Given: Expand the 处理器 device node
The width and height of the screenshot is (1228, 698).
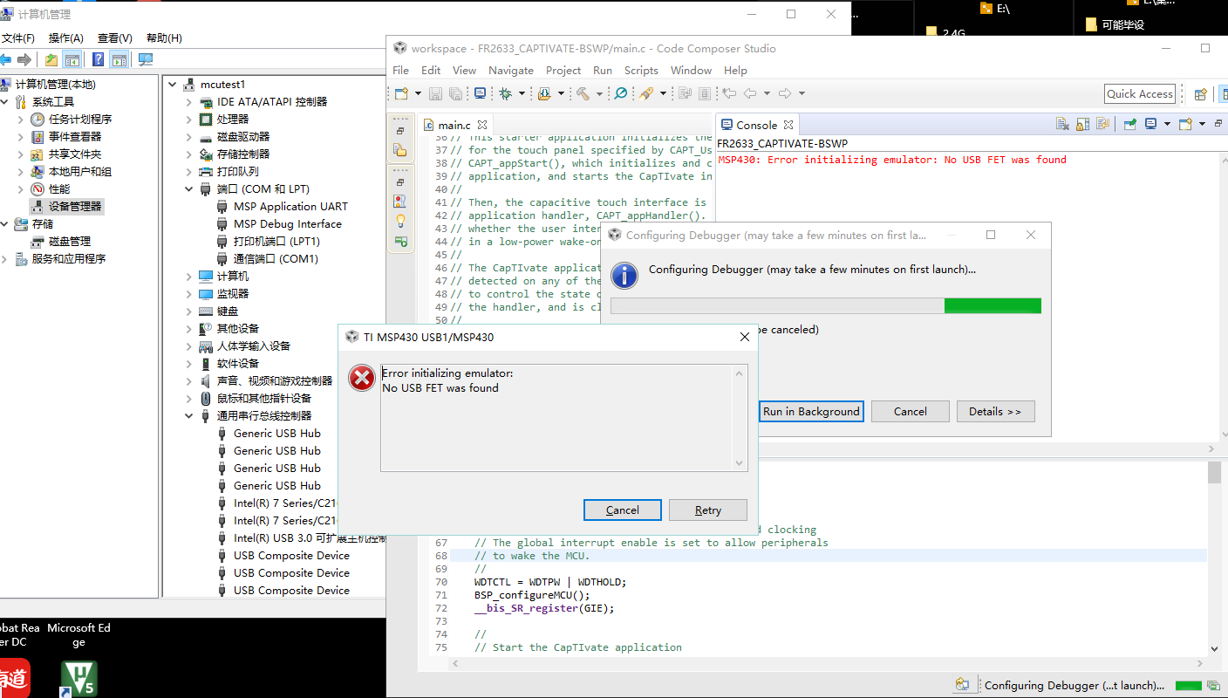Looking at the screenshot, I should click(x=189, y=120).
